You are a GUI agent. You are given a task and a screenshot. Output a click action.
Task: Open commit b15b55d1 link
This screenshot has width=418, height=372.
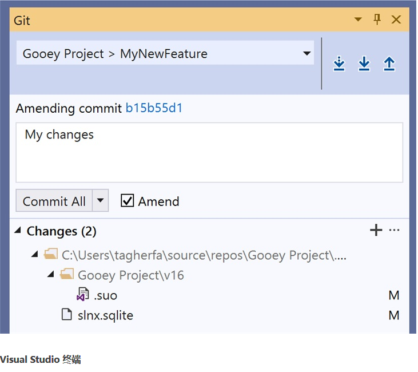tap(154, 108)
